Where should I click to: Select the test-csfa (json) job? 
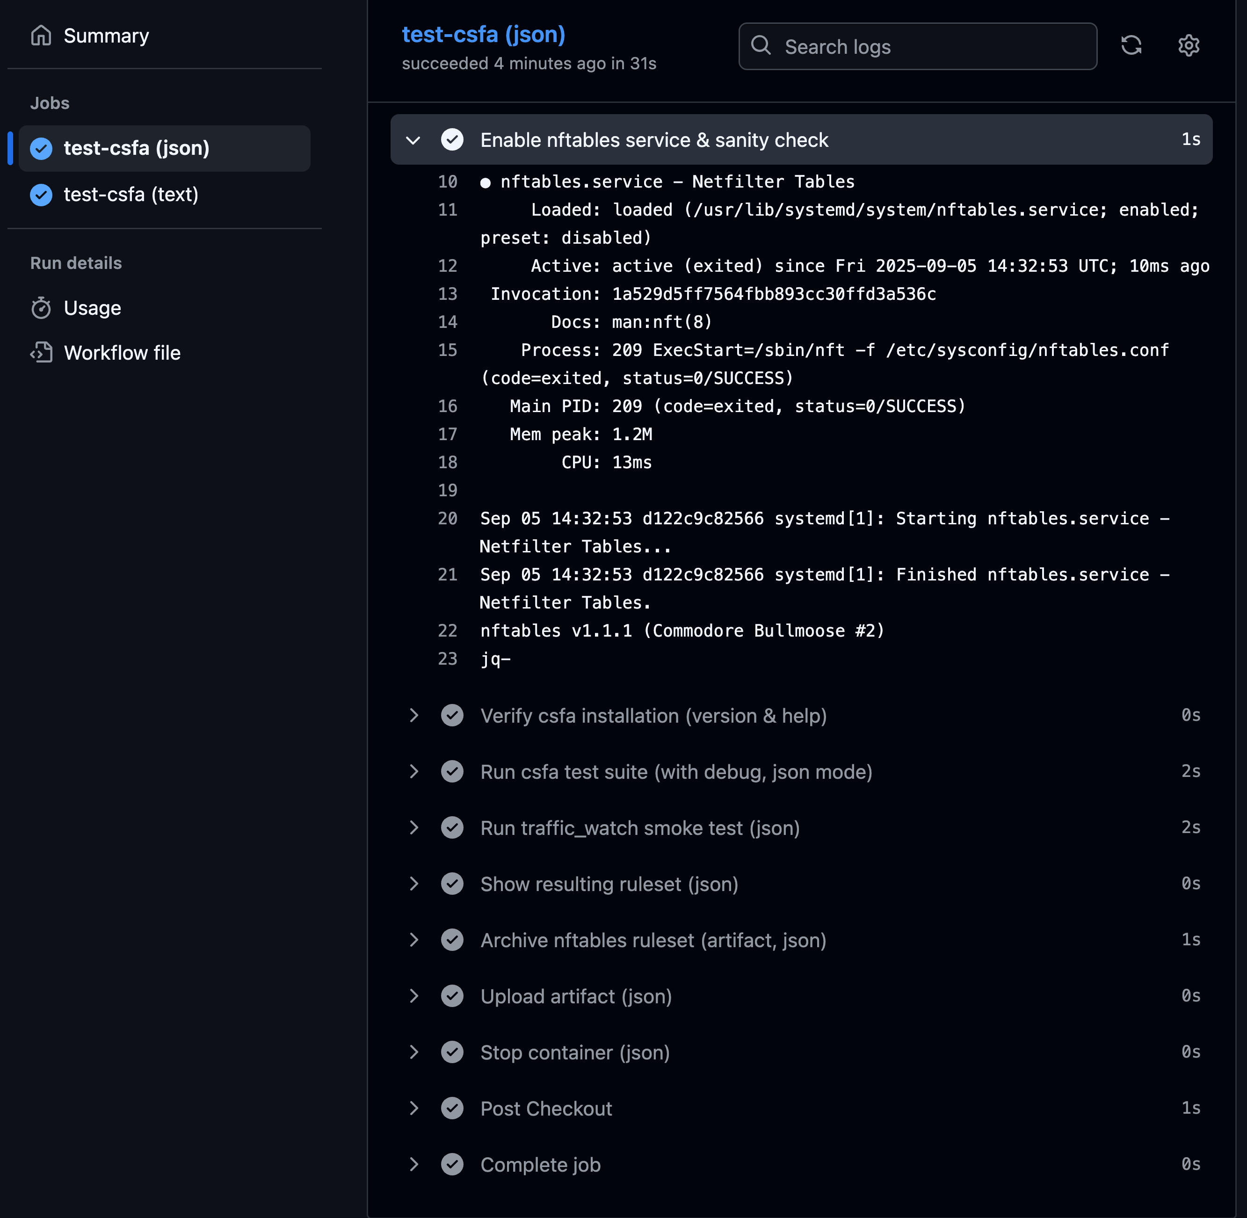point(165,148)
